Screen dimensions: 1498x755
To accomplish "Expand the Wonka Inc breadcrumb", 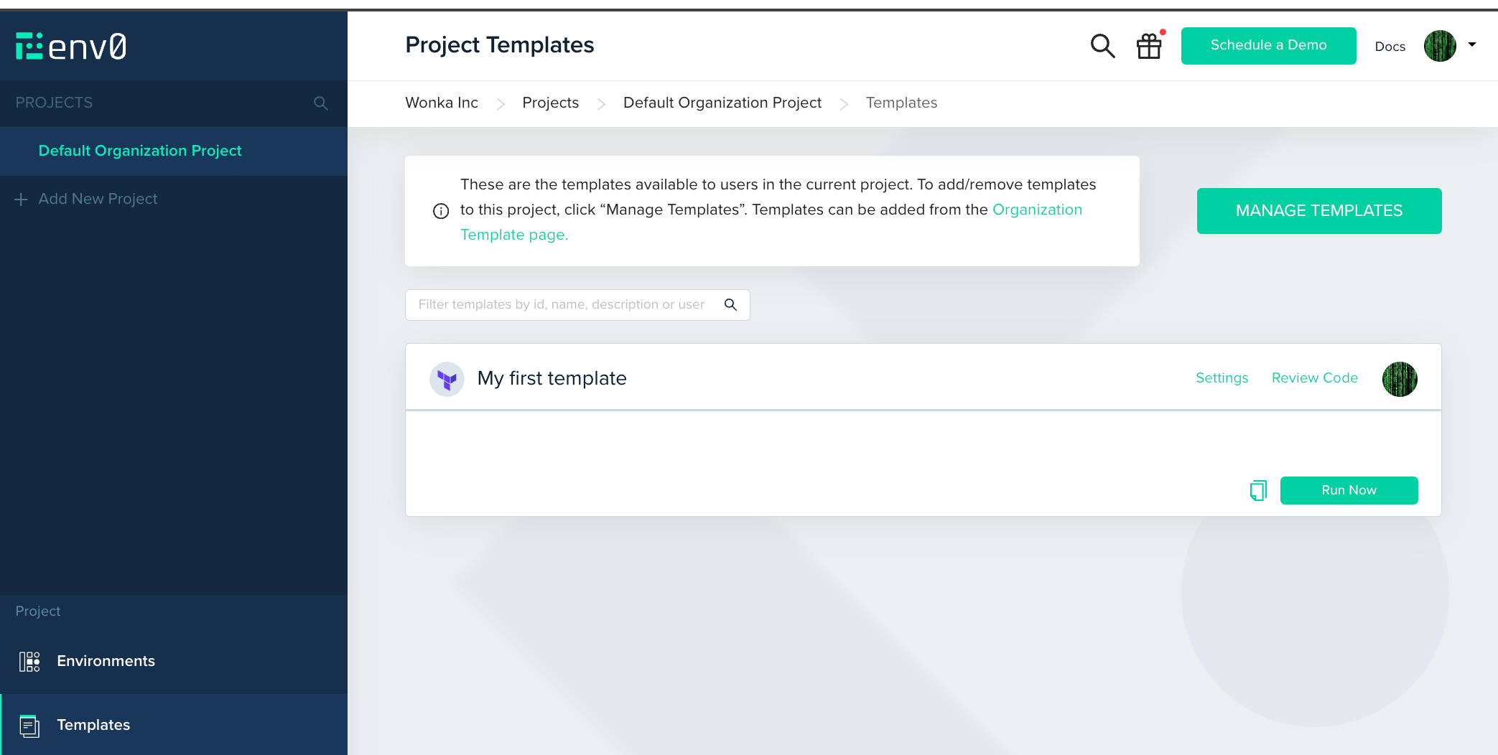I will pyautogui.click(x=441, y=103).
